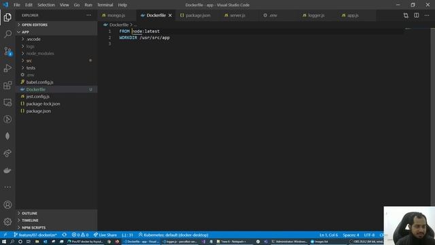The image size is (435, 245).
Task: Change encoding via UTF-8 indicator
Action: coord(369,235)
